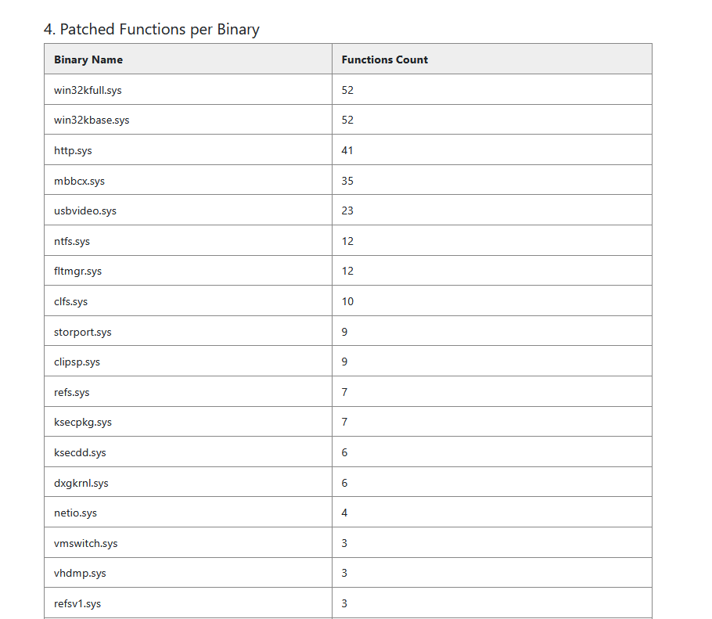The height and width of the screenshot is (619, 712).
Task: Select the usbvideo.sys row name
Action: tap(85, 211)
